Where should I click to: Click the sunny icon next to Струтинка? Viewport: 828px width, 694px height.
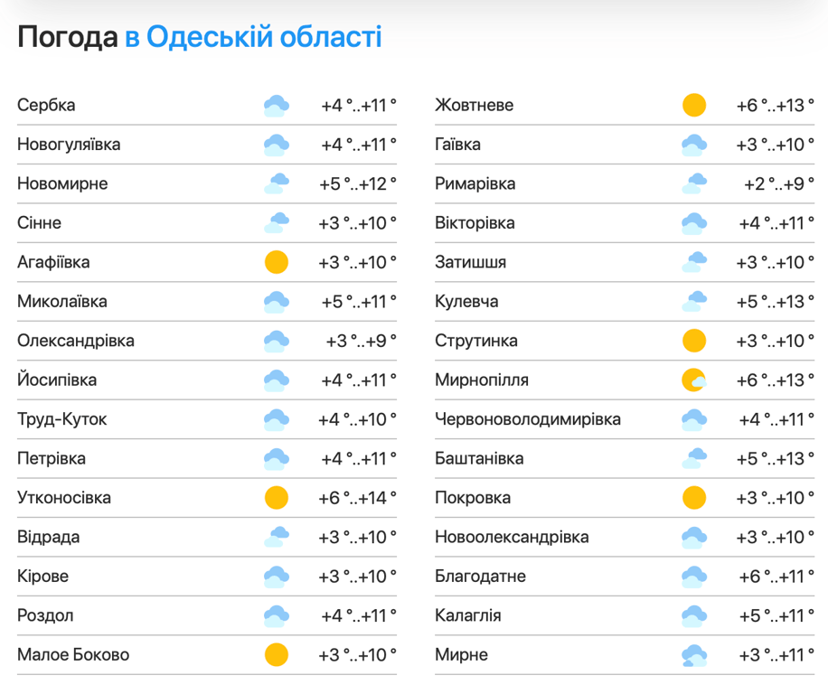(x=693, y=341)
